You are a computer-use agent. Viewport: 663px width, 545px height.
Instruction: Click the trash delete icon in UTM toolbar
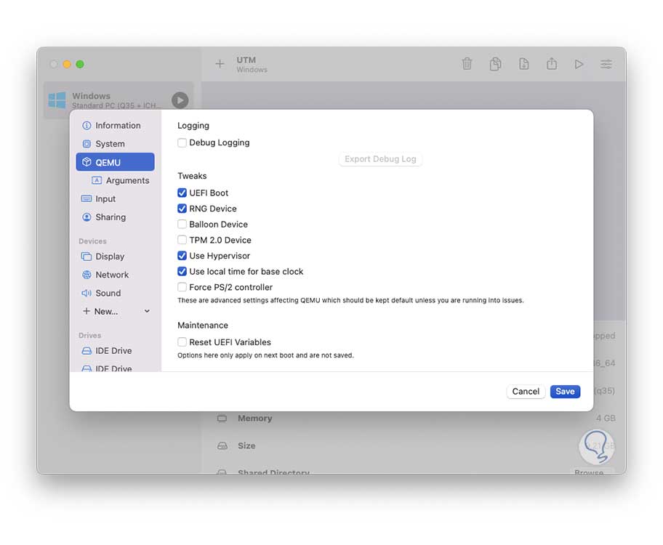(467, 64)
